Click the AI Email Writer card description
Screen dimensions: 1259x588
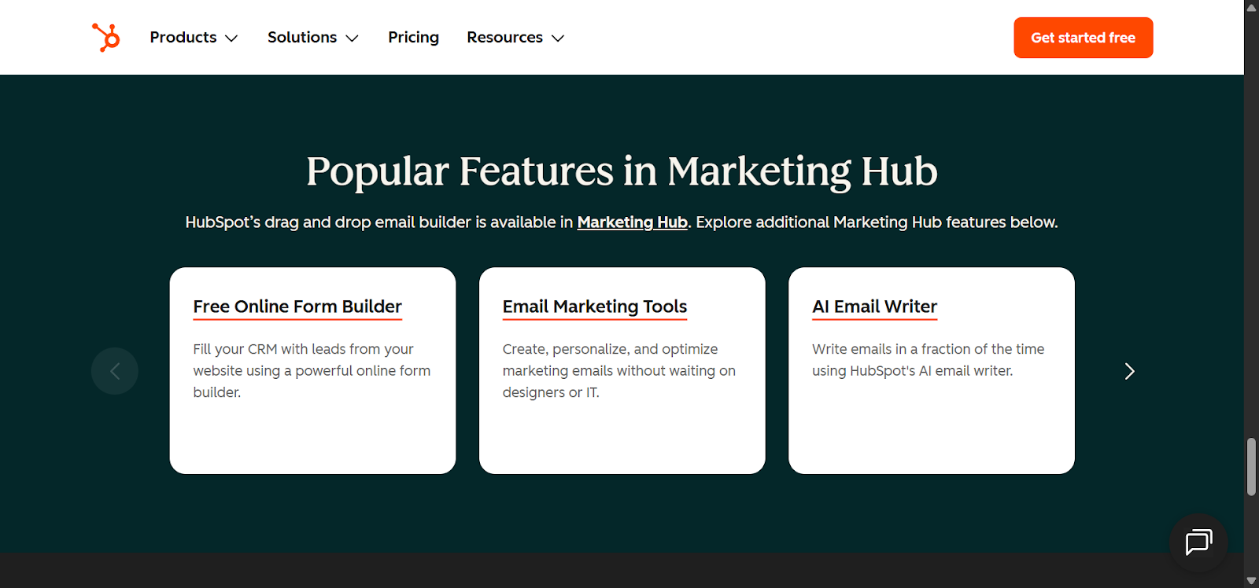[928, 360]
